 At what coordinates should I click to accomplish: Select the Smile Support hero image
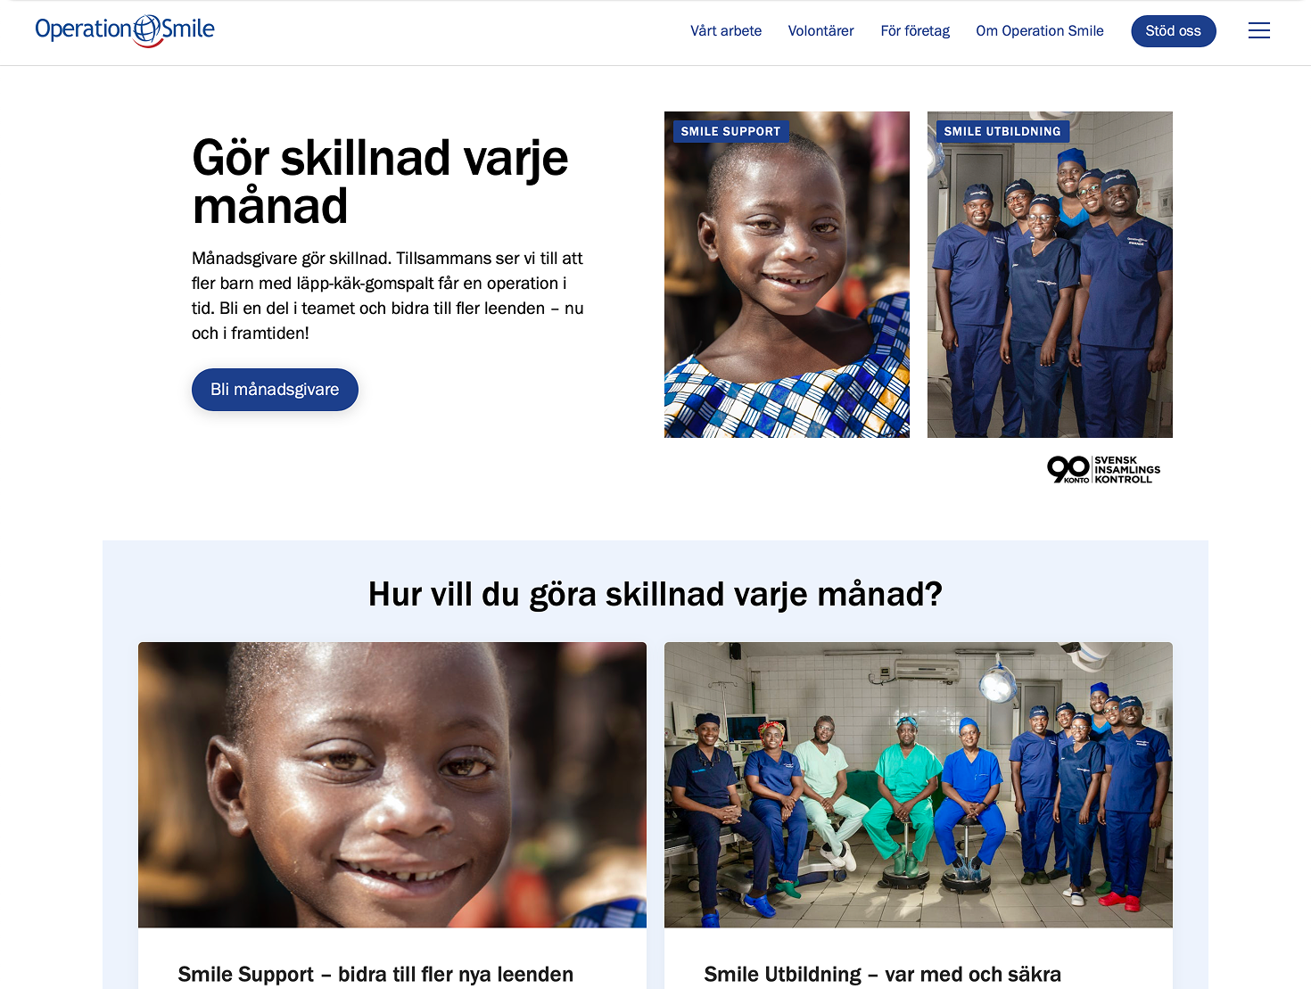[x=787, y=275]
